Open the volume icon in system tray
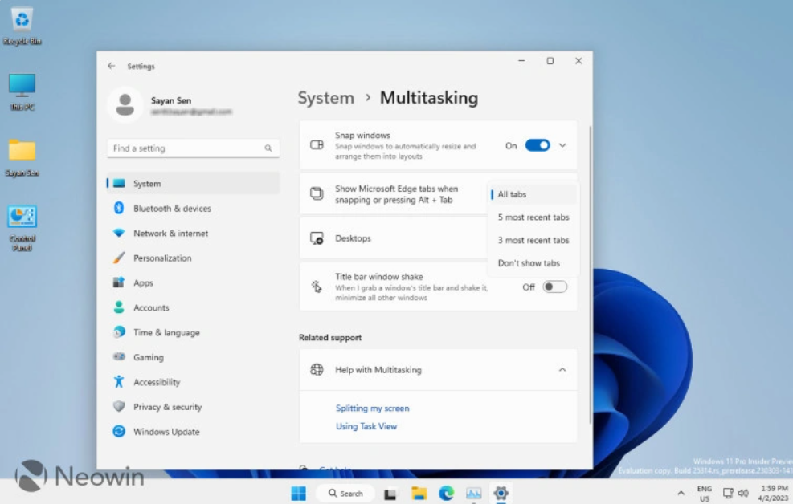 pos(743,493)
